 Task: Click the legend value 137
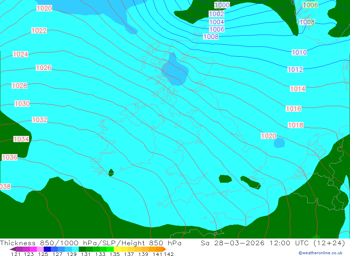[129, 254]
